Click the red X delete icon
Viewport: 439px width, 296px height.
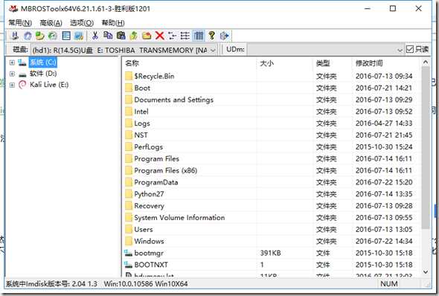(159, 36)
